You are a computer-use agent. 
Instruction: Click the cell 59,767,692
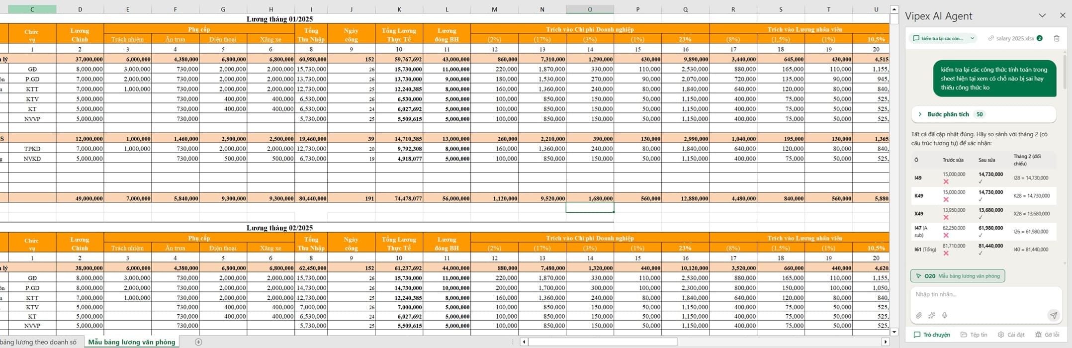(x=399, y=59)
